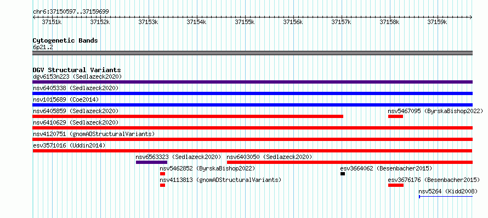This screenshot has width=488, height=218.
Task: Open the nsv6405859 (Sedlazeck2020) label
Action: pos(76,111)
